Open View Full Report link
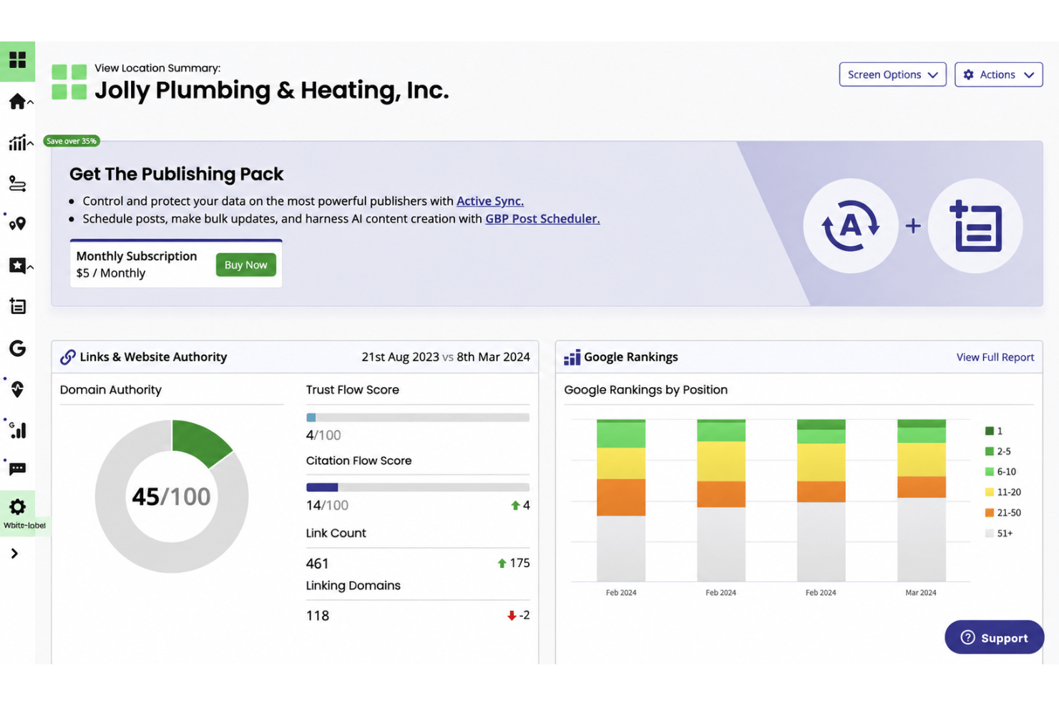The width and height of the screenshot is (1059, 706). click(995, 357)
